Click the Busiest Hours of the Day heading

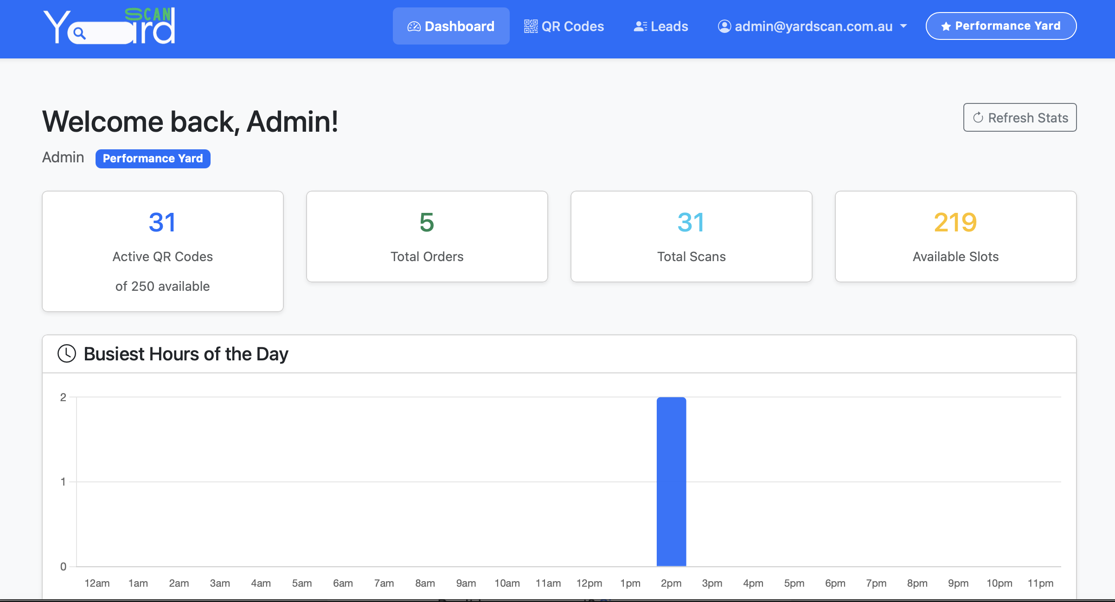coord(186,354)
